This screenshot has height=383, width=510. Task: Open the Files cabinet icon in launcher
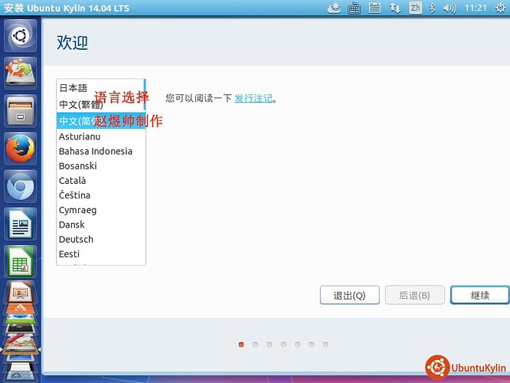click(20, 110)
